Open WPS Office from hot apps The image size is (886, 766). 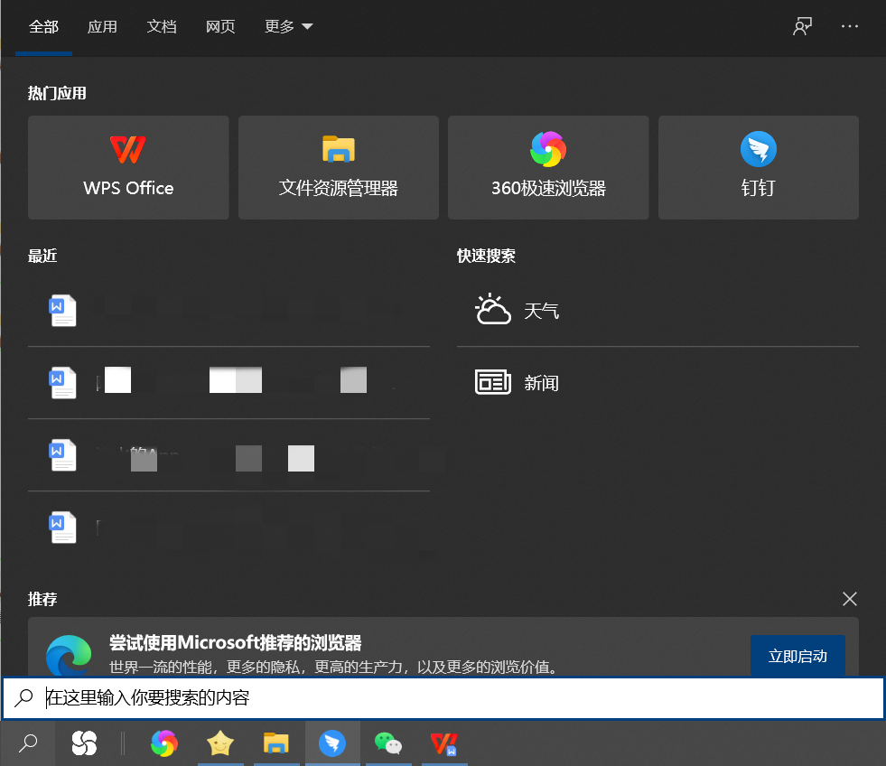pyautogui.click(x=127, y=167)
